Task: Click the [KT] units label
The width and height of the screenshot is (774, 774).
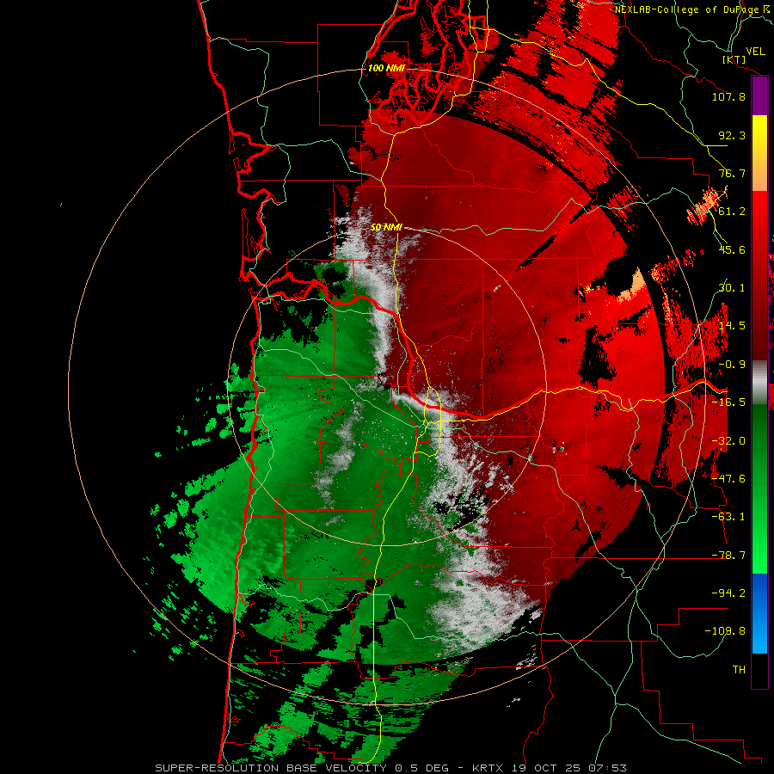Action: pos(734,59)
